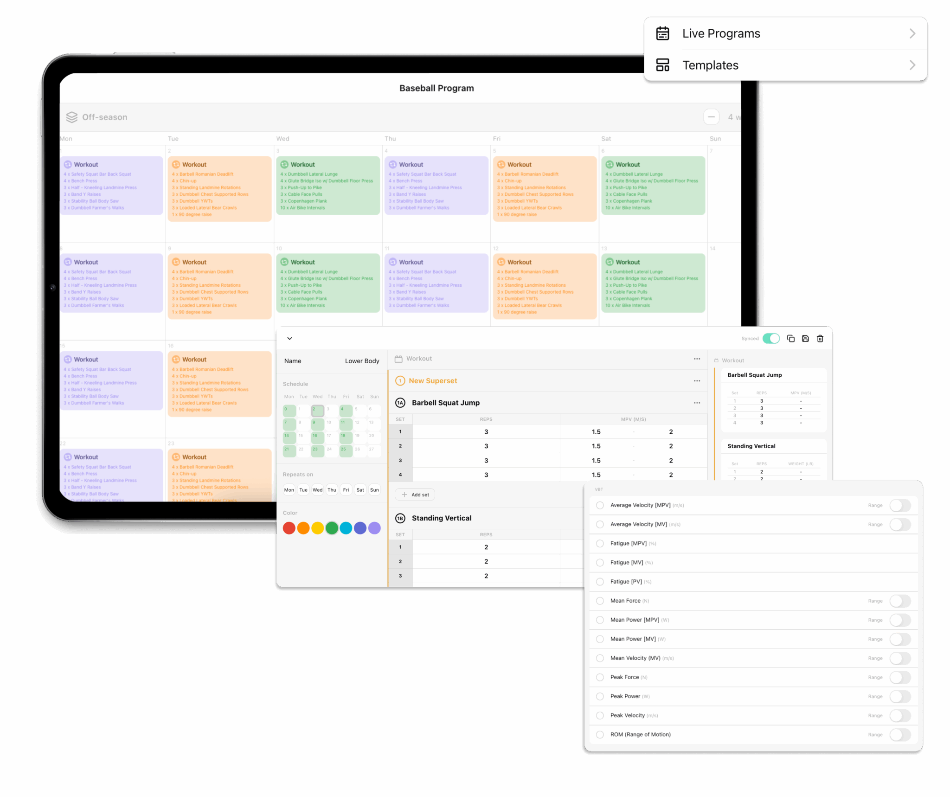Open the ellipsis menu for New Superset
This screenshot has height=797, width=950.
(x=697, y=380)
